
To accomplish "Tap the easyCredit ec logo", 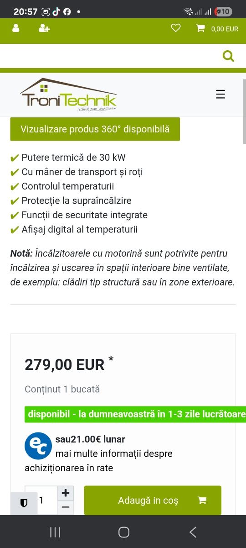I will (38, 446).
